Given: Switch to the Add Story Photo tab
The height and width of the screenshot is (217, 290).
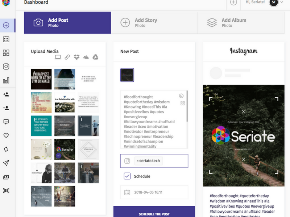Looking at the screenshot, I should pos(154,23).
